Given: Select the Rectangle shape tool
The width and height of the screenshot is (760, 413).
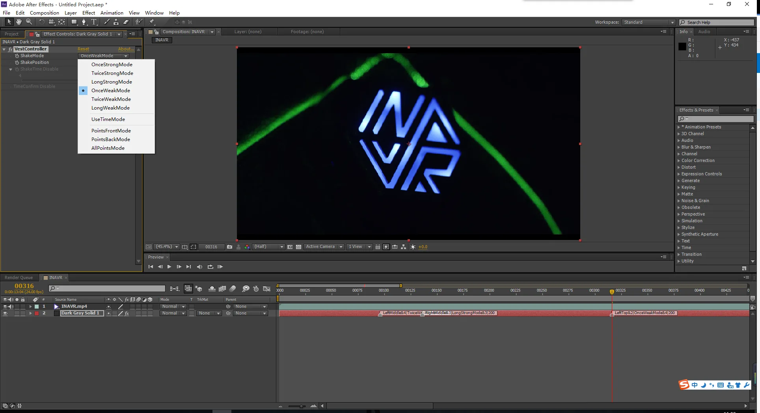Looking at the screenshot, I should pos(74,22).
